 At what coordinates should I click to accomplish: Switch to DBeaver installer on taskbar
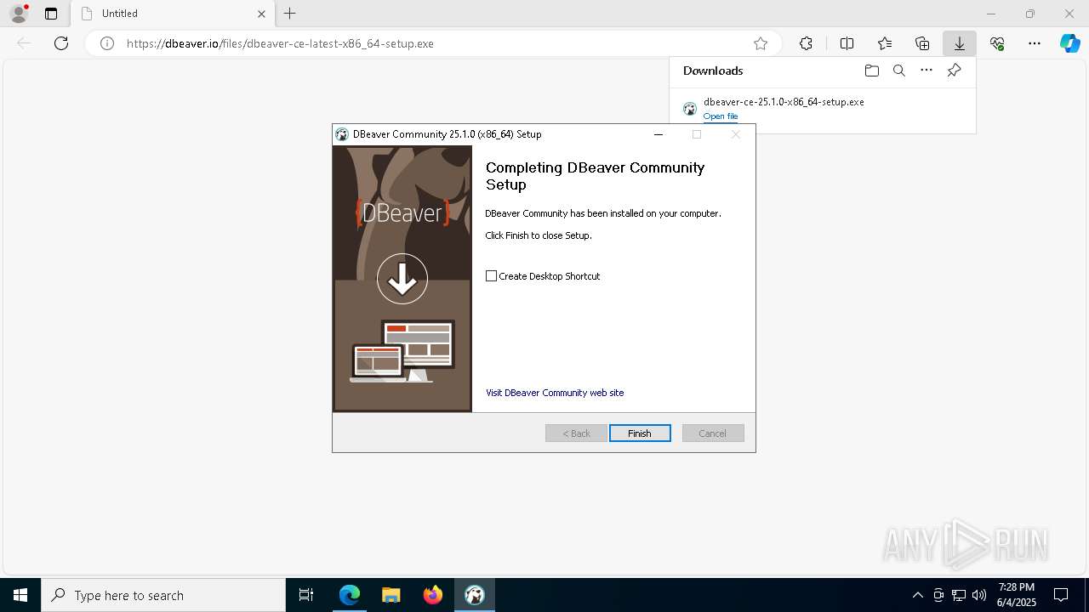pos(475,595)
